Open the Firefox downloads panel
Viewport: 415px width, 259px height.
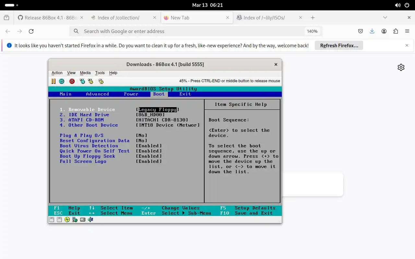(372, 31)
